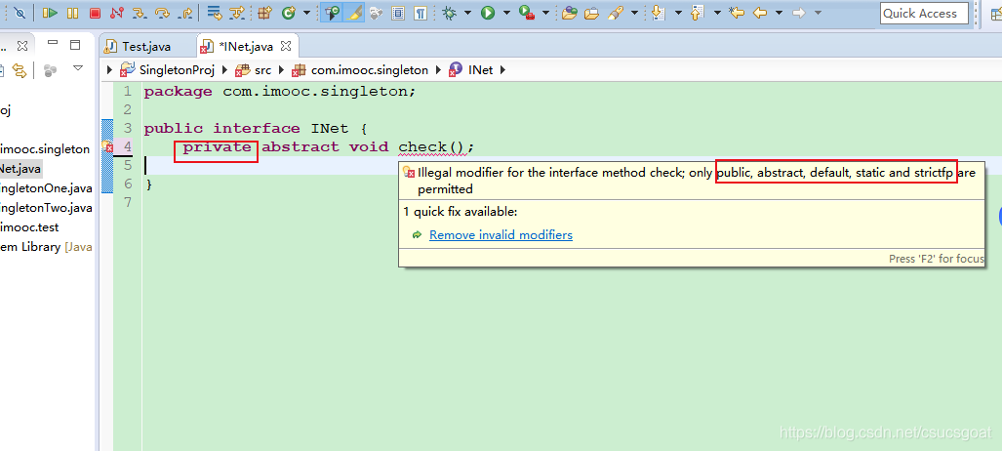Close the *INet.java tab

[x=286, y=46]
